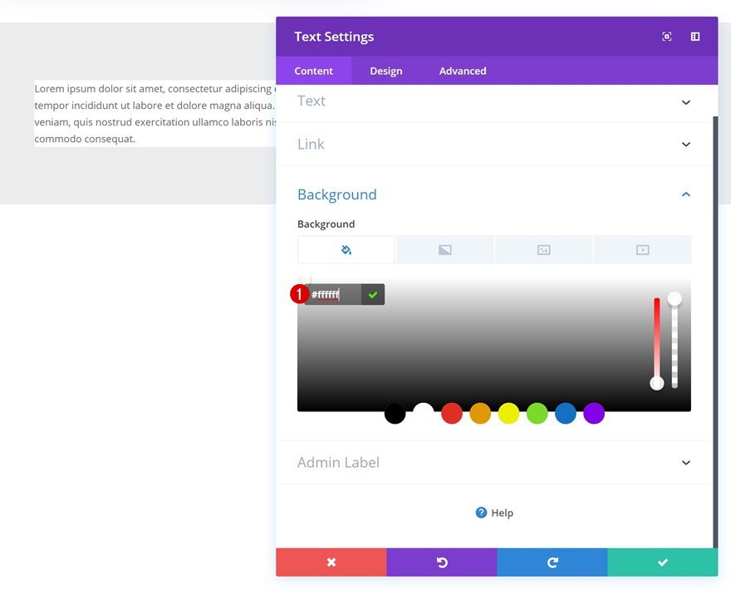Save settings with the green check button
The width and height of the screenshot is (731, 594).
662,562
